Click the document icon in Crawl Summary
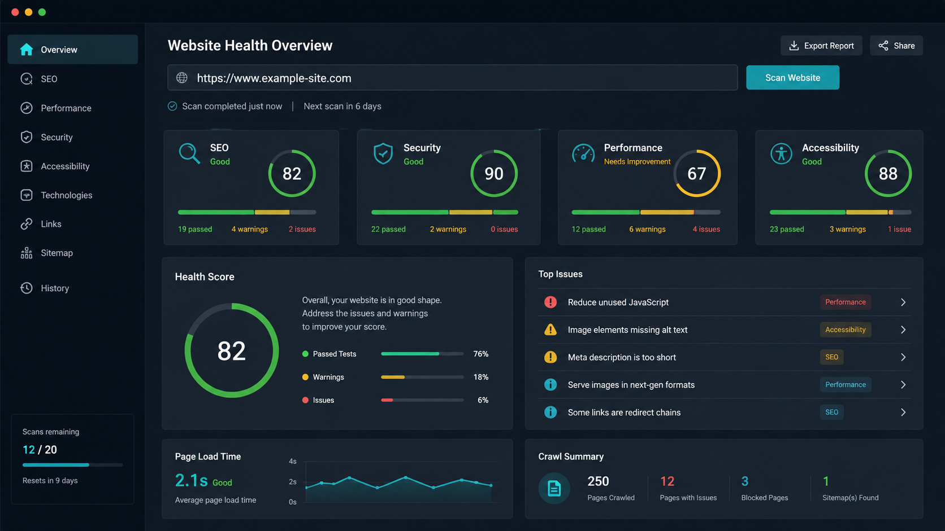 coord(554,488)
